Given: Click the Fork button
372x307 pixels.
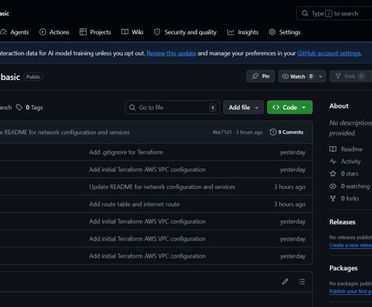Looking at the screenshot, I should click(x=350, y=76).
